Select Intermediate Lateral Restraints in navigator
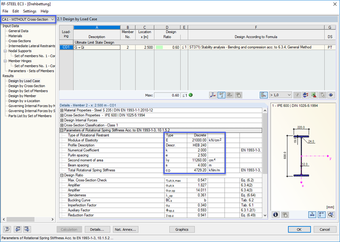The width and height of the screenshot is (340, 242). coord(32,46)
